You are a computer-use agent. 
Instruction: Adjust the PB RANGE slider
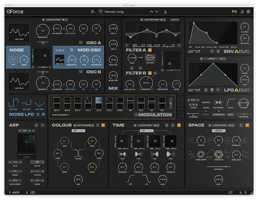click(193, 113)
